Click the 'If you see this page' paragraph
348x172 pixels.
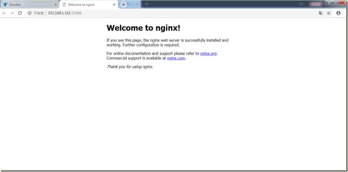[167, 43]
